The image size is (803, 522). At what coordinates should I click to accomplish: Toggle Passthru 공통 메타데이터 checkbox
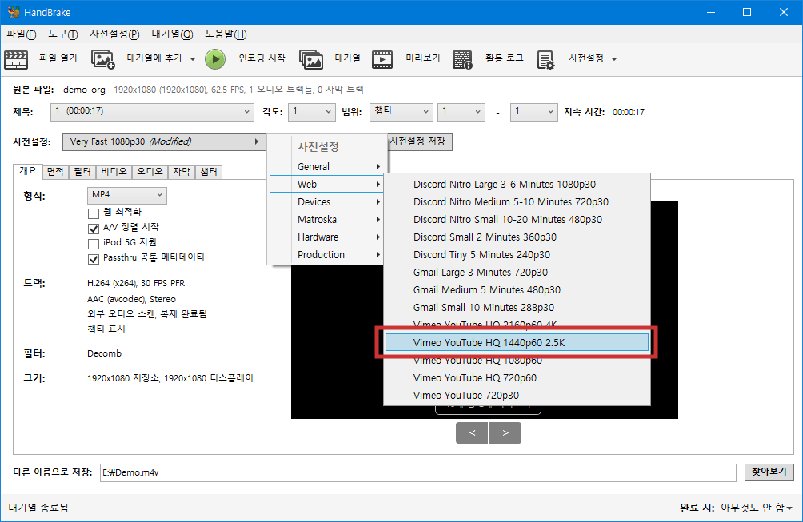[94, 259]
